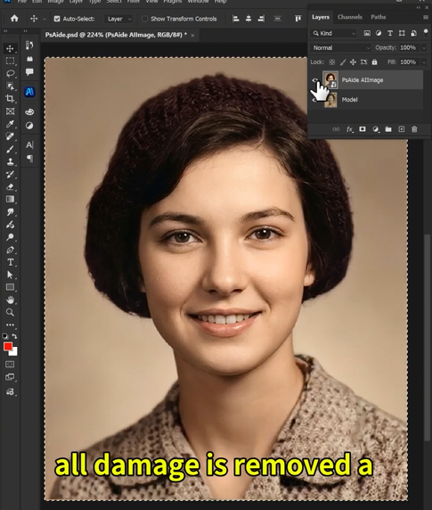The height and width of the screenshot is (510, 432).
Task: Select the Eraser tool
Action: 10,186
